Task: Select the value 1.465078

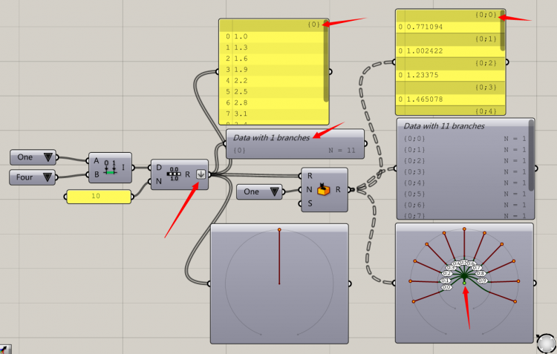Action: coord(425,99)
